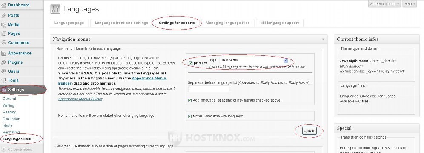Switch to Managing language files tab

(228, 23)
